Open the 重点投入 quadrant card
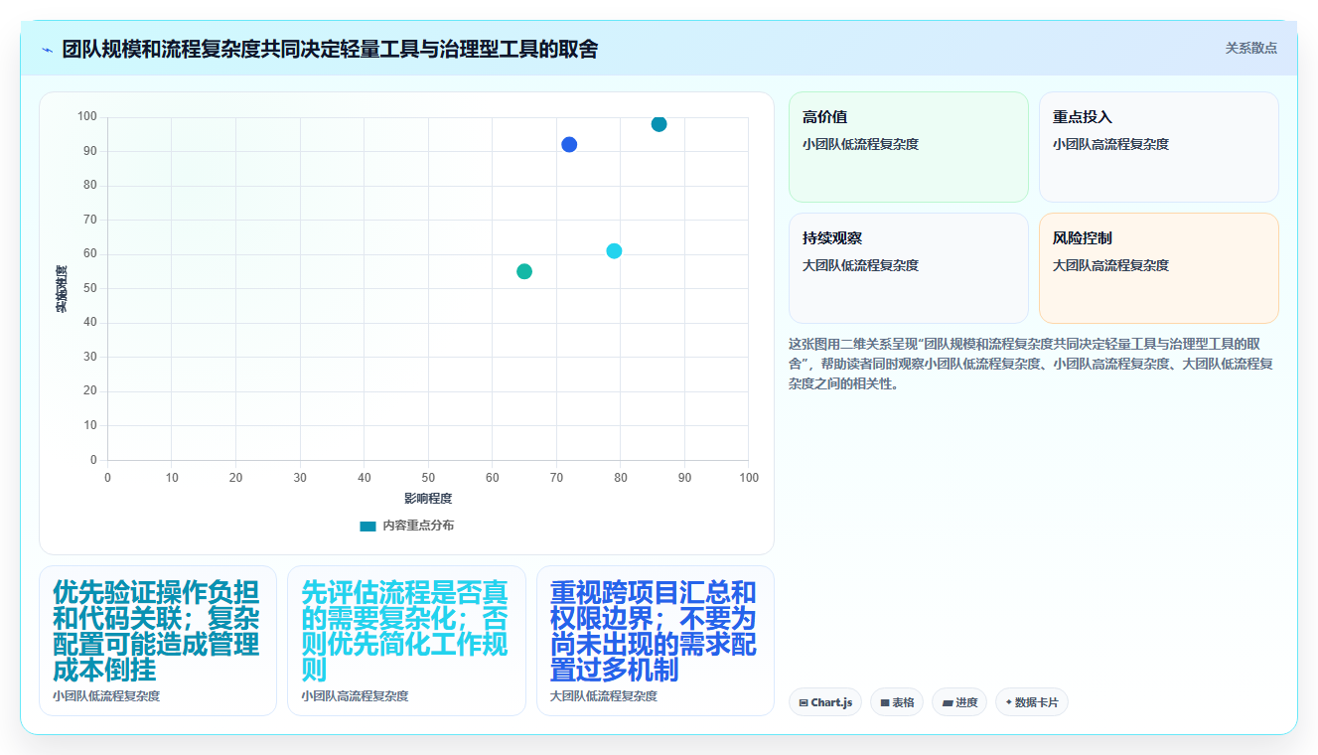Screen dimensions: 1318x755 coord(1159,147)
